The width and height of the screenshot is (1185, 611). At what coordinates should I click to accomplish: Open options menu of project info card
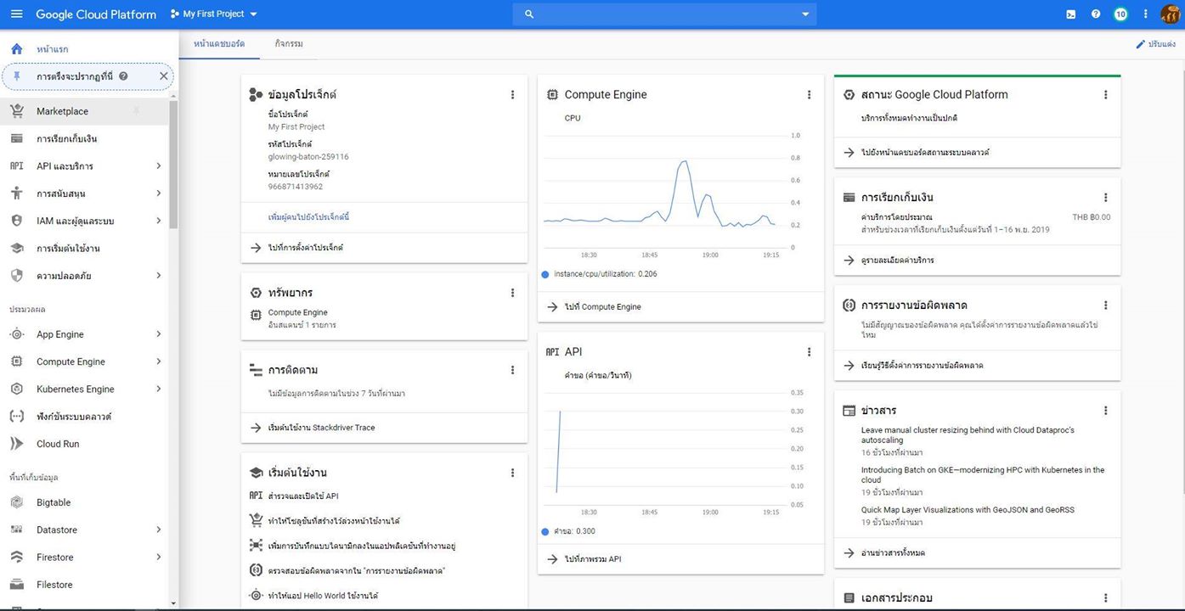point(512,95)
